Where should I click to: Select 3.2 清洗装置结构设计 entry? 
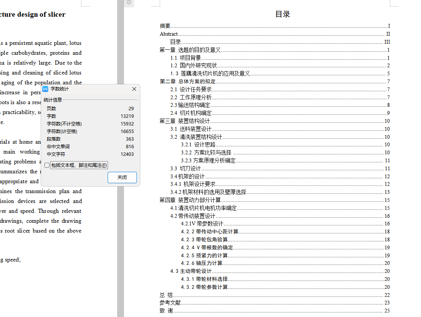[x=280, y=137]
